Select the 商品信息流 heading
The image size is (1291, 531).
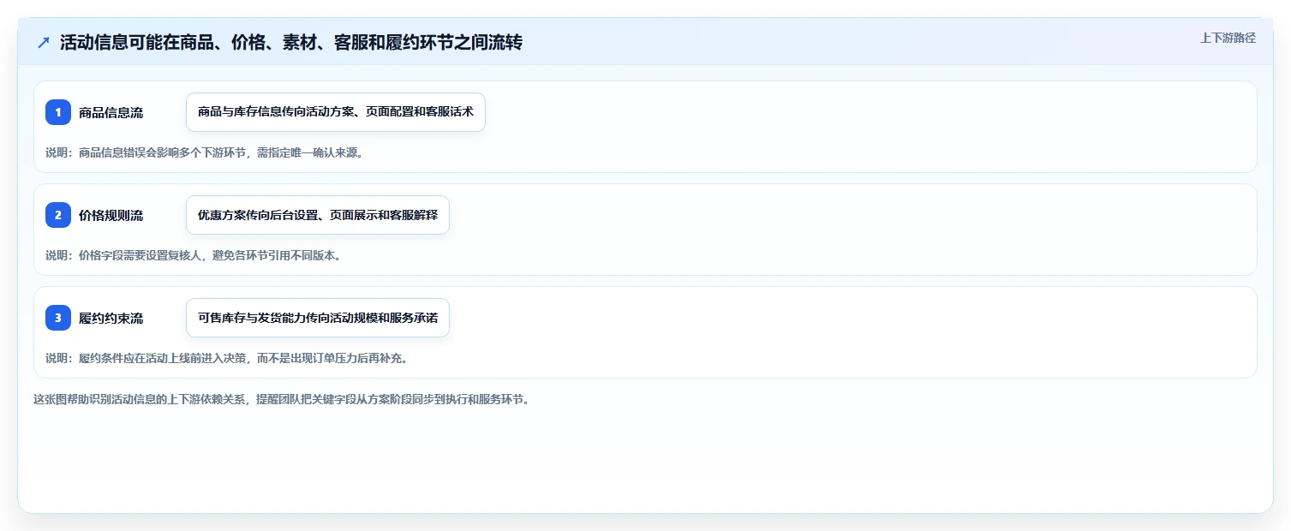pos(111,112)
